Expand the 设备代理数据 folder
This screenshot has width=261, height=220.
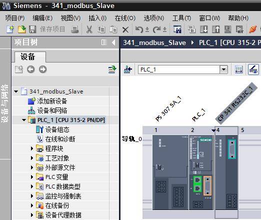(x=32, y=215)
